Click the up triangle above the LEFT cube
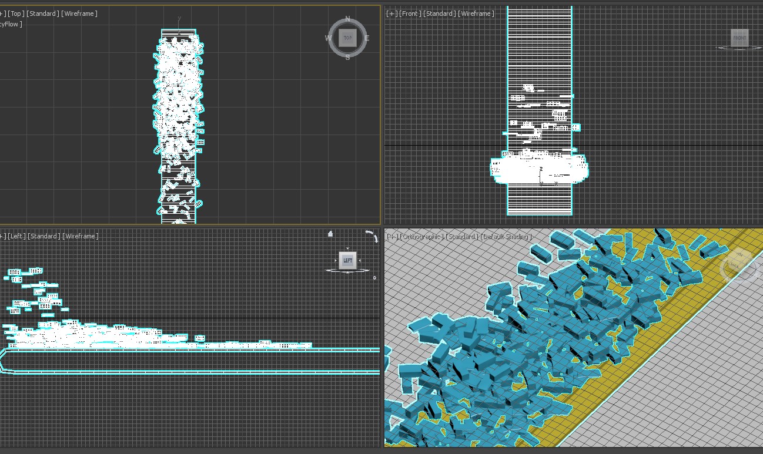The width and height of the screenshot is (763, 454). point(347,249)
